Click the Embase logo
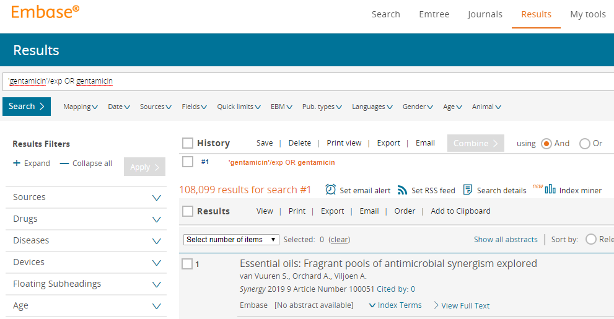Screen dimensions: 614x319 [x=45, y=12]
